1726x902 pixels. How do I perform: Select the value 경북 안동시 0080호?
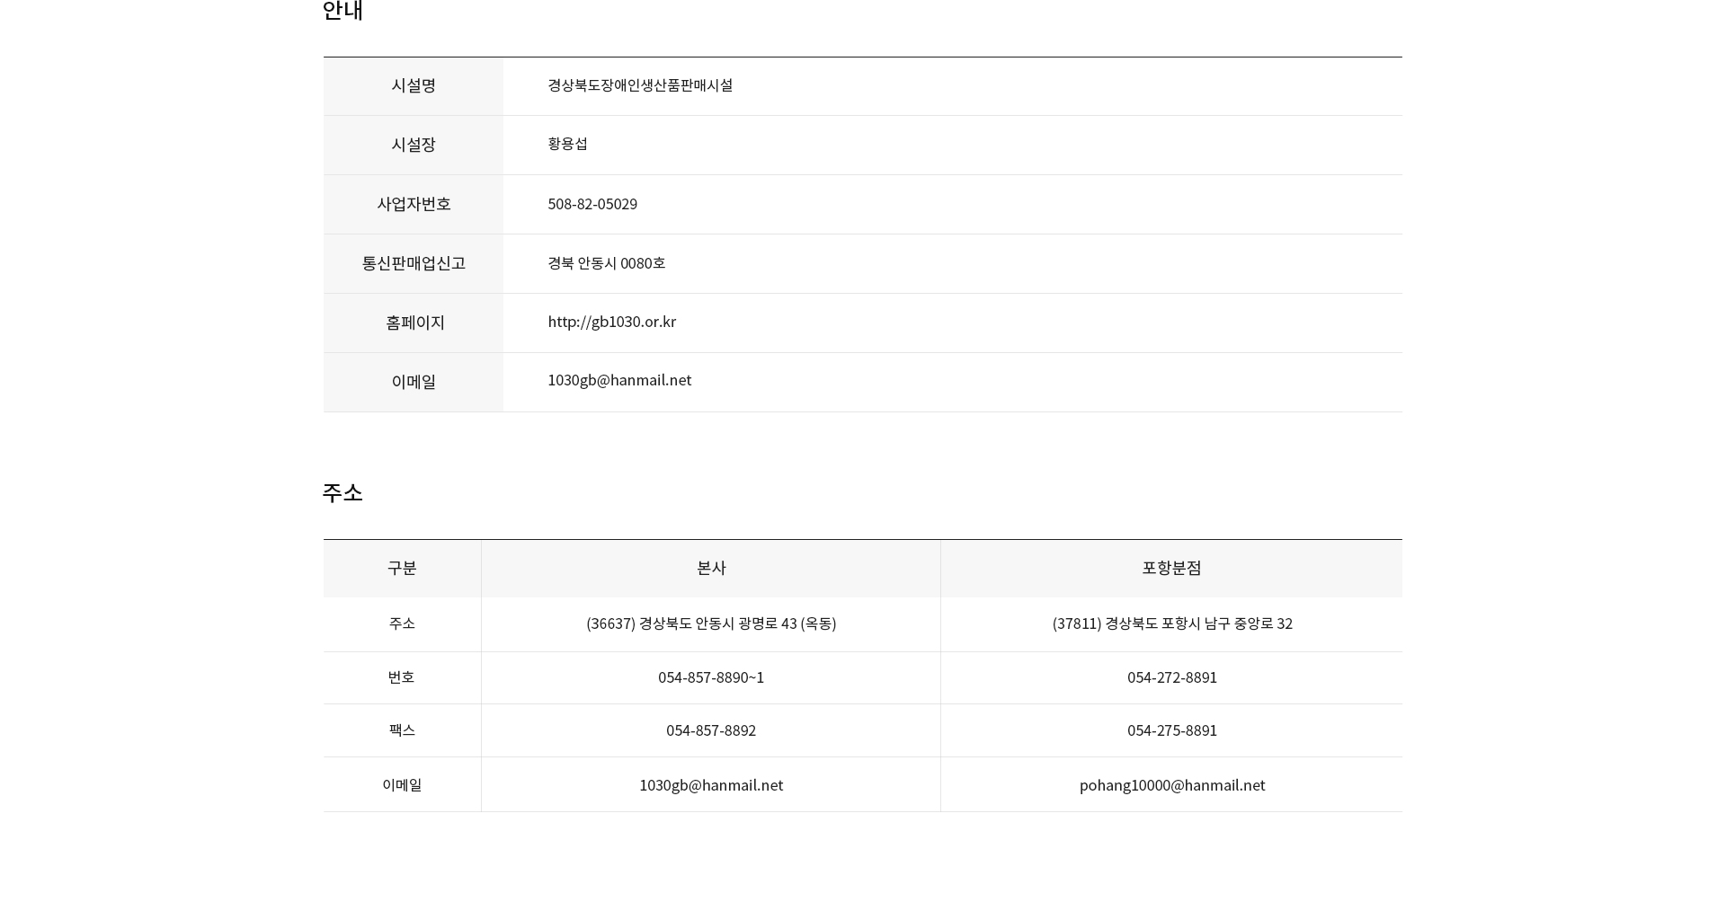point(607,263)
